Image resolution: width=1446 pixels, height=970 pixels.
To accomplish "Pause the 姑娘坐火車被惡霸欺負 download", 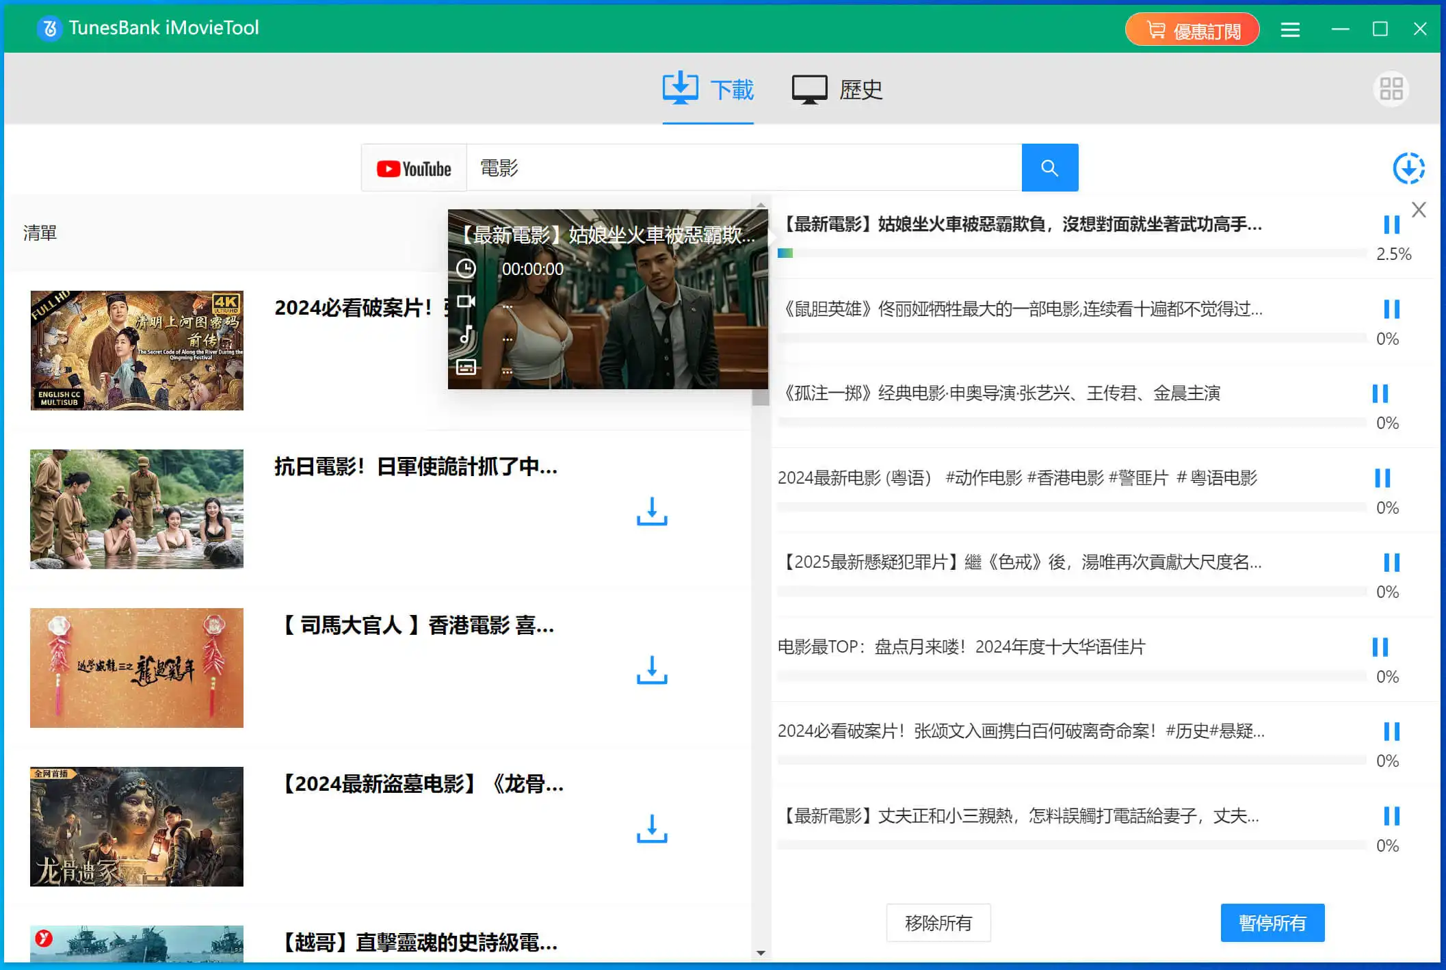I will (1391, 224).
